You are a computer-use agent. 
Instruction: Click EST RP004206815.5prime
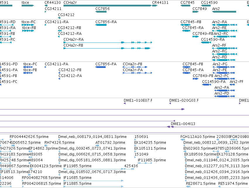(x=42, y=184)
